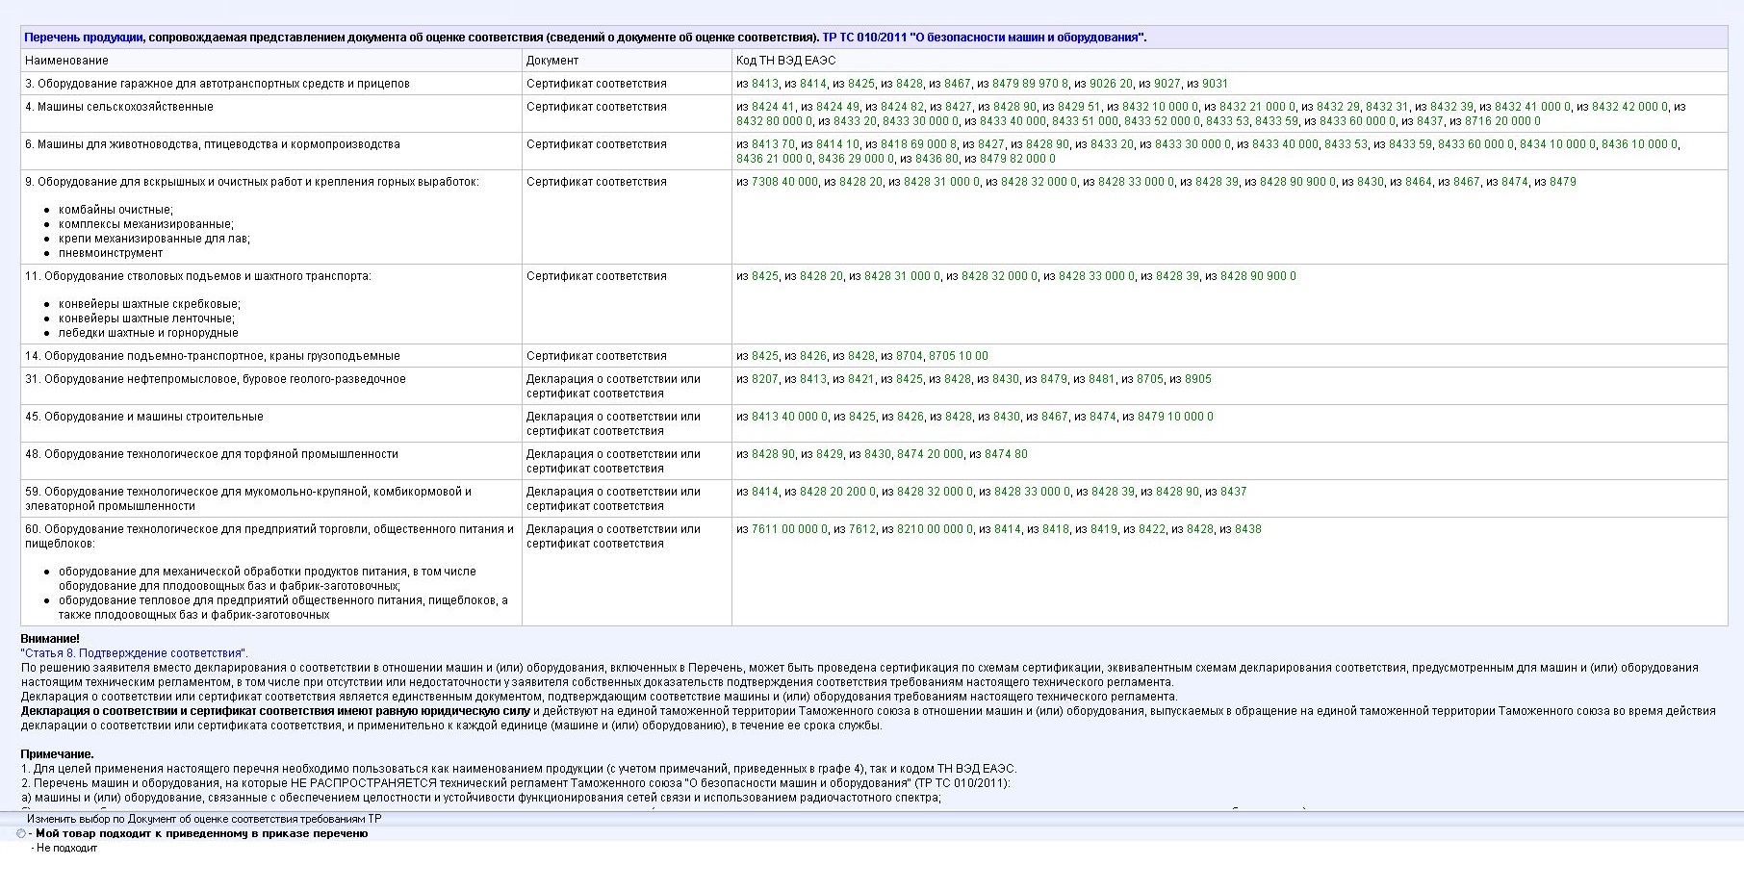Image resolution: width=1744 pixels, height=891 pixels.
Task: Open 'Статья 8. Подтверждение соответствия' link
Action: point(133,653)
